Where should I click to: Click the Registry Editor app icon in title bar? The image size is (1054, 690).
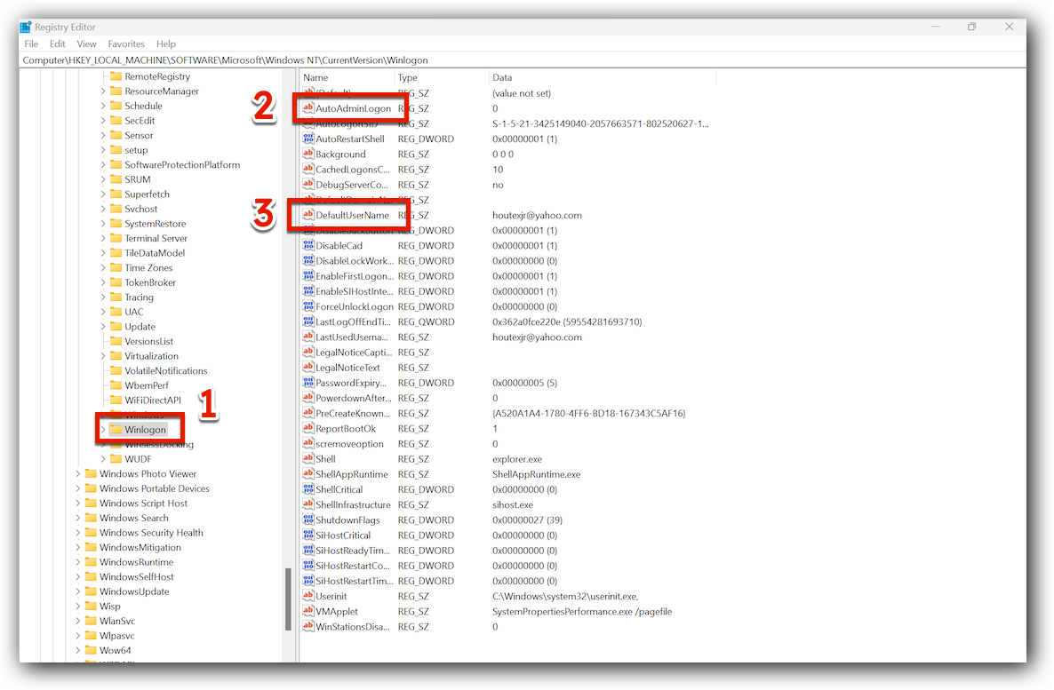point(26,27)
